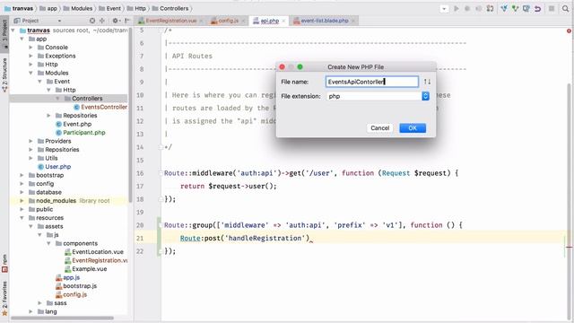Switch to config.js editor tab
574x323 pixels.
coord(227,21)
